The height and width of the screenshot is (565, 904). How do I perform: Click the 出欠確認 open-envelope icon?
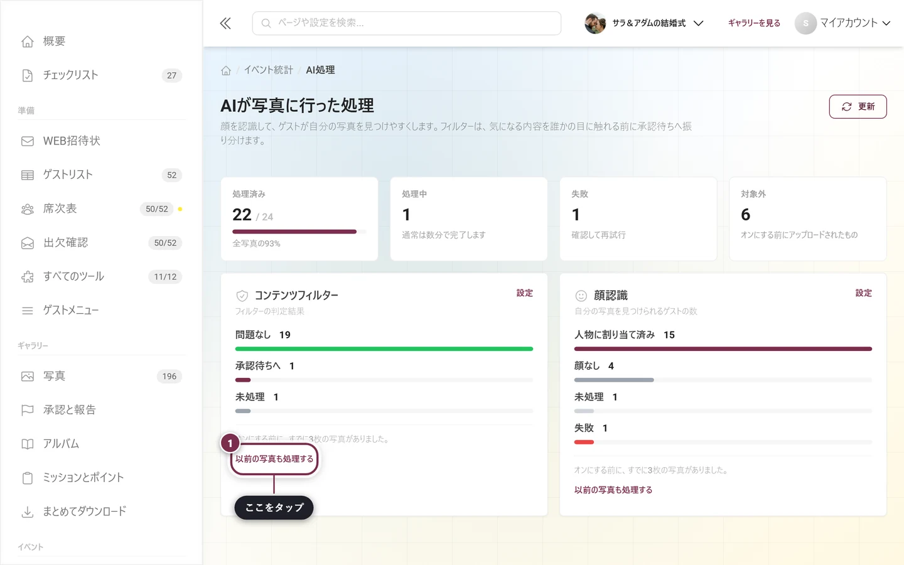(x=28, y=243)
